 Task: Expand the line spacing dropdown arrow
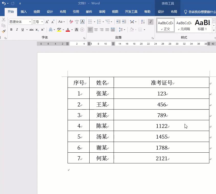click(125, 30)
